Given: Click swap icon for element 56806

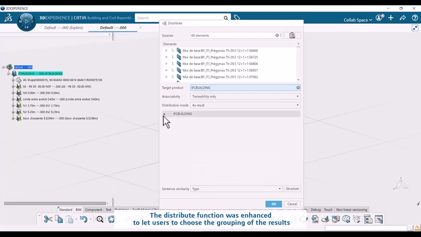Looking at the screenshot, I should click(x=173, y=64).
